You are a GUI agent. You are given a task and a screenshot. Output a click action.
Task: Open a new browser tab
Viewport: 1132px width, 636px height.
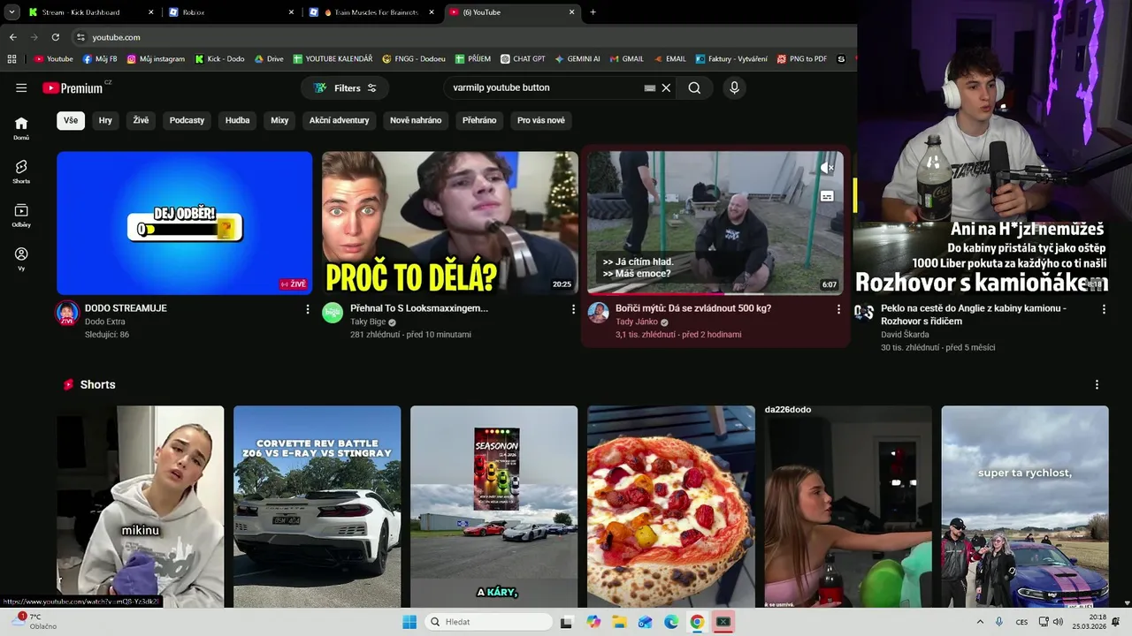click(593, 12)
